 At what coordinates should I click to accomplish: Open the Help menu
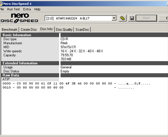[x=37, y=9]
